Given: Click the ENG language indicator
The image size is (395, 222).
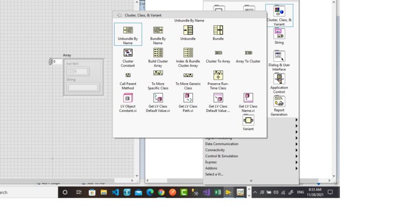Looking at the screenshot, I should point(300,192).
